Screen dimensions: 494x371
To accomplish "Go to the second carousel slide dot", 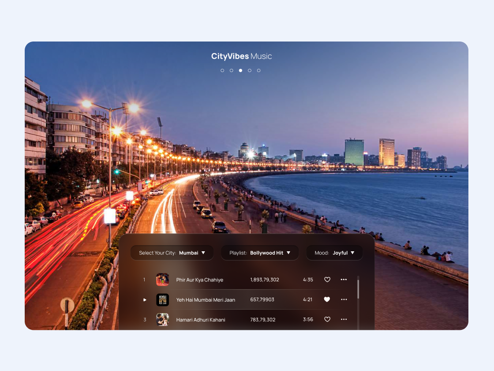I will pyautogui.click(x=232, y=70).
